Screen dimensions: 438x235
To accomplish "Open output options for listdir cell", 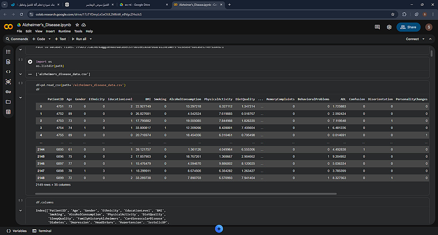I will tap(30, 74).
